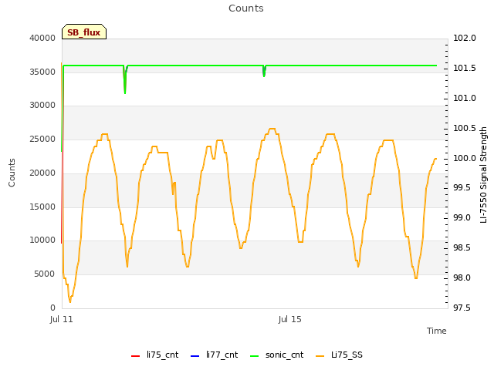Click the SB_flux site label tag
494x370 pixels.
[x=84, y=32]
